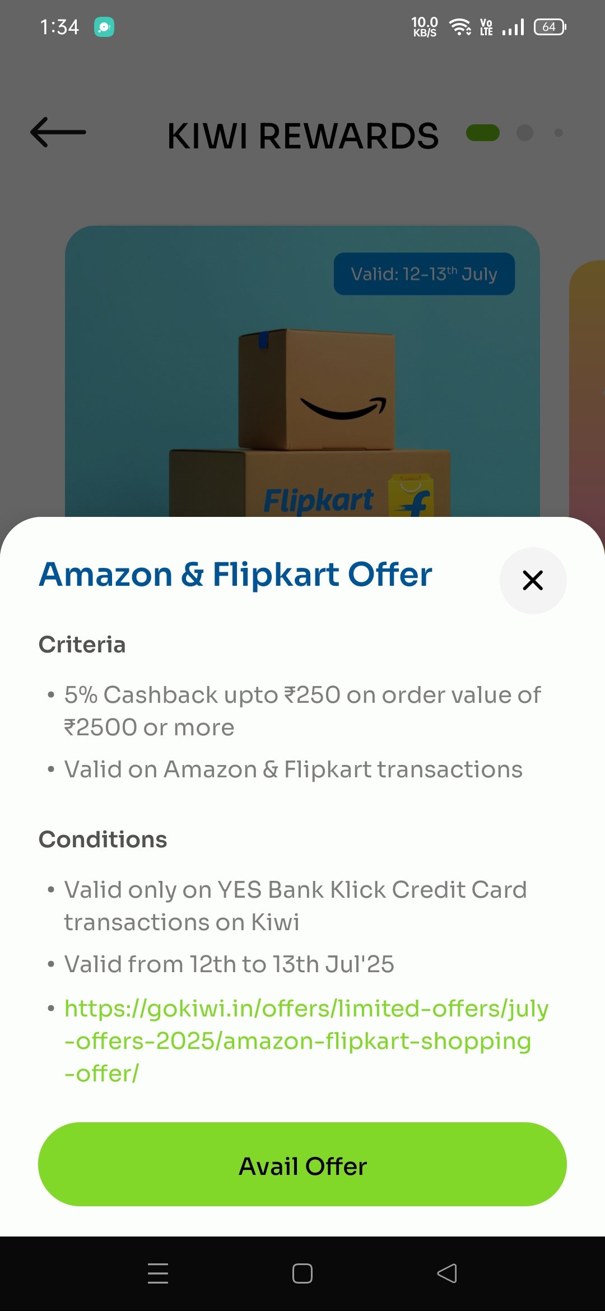This screenshot has width=605, height=1311.
Task: Tap the Amazon & Flipkart Offer heading
Action: (235, 575)
